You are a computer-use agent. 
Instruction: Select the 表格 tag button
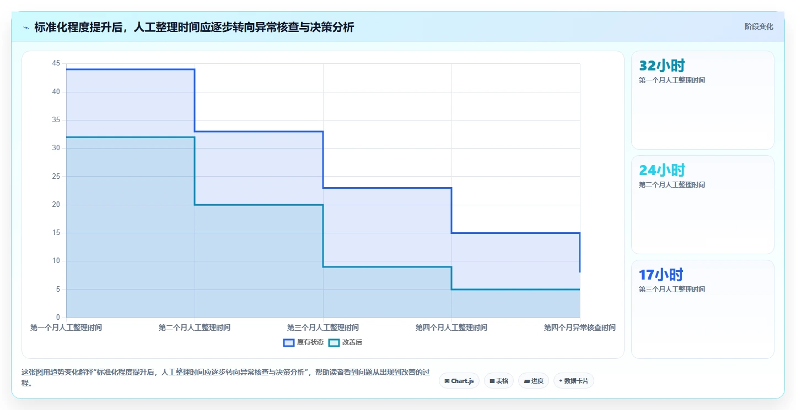(x=499, y=381)
